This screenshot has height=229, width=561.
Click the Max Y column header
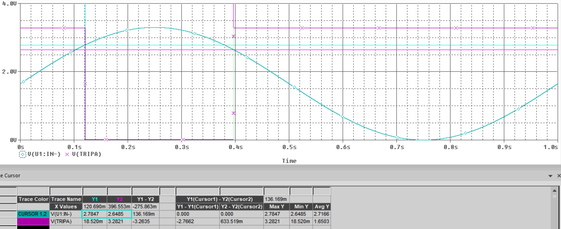tap(276, 206)
